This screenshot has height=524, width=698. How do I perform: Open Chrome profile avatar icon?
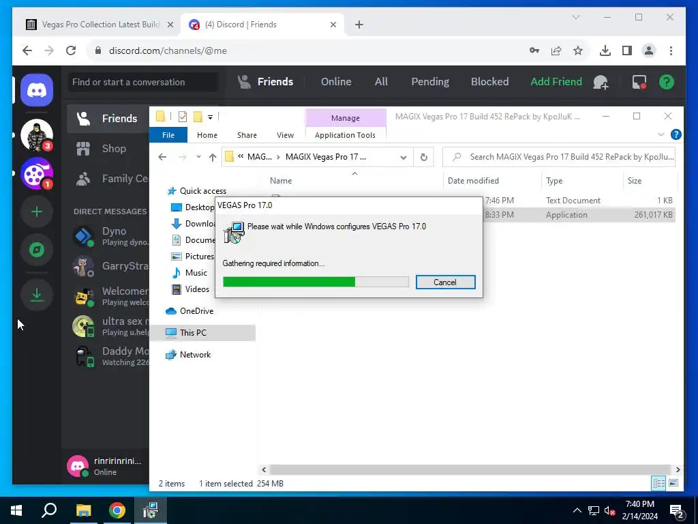coord(649,50)
